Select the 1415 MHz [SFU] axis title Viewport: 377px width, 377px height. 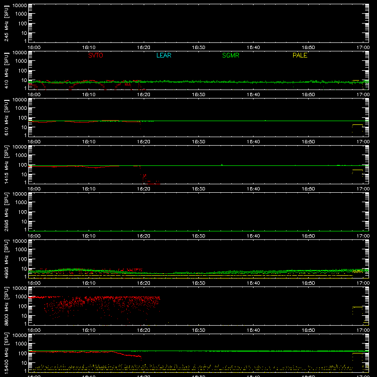coord(7,164)
